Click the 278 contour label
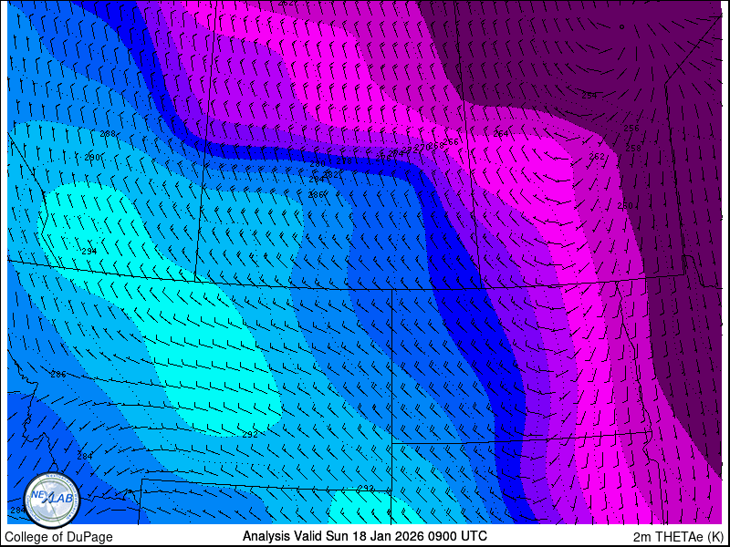The width and height of the screenshot is (730, 547). tap(344, 161)
